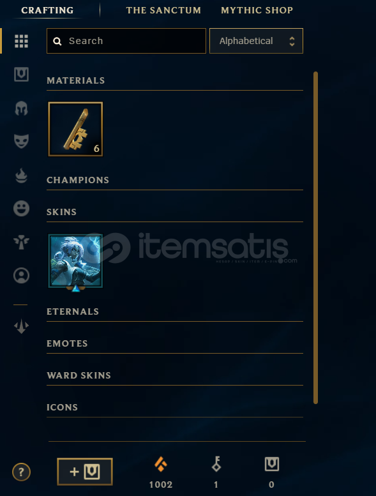Filter loot by ward skins icon

pos(21,242)
